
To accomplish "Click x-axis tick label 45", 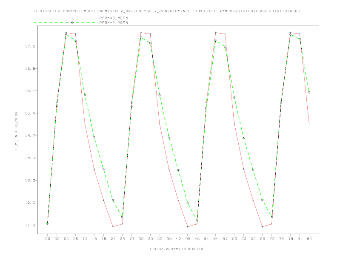I will coord(188,239).
